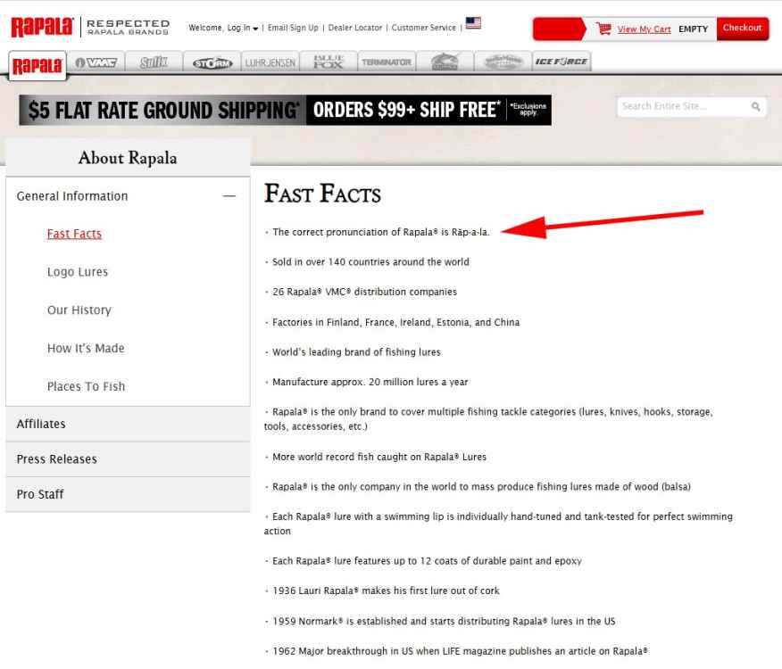The width and height of the screenshot is (782, 669).
Task: Click the cart status 'EMPTY' text
Action: 694,29
